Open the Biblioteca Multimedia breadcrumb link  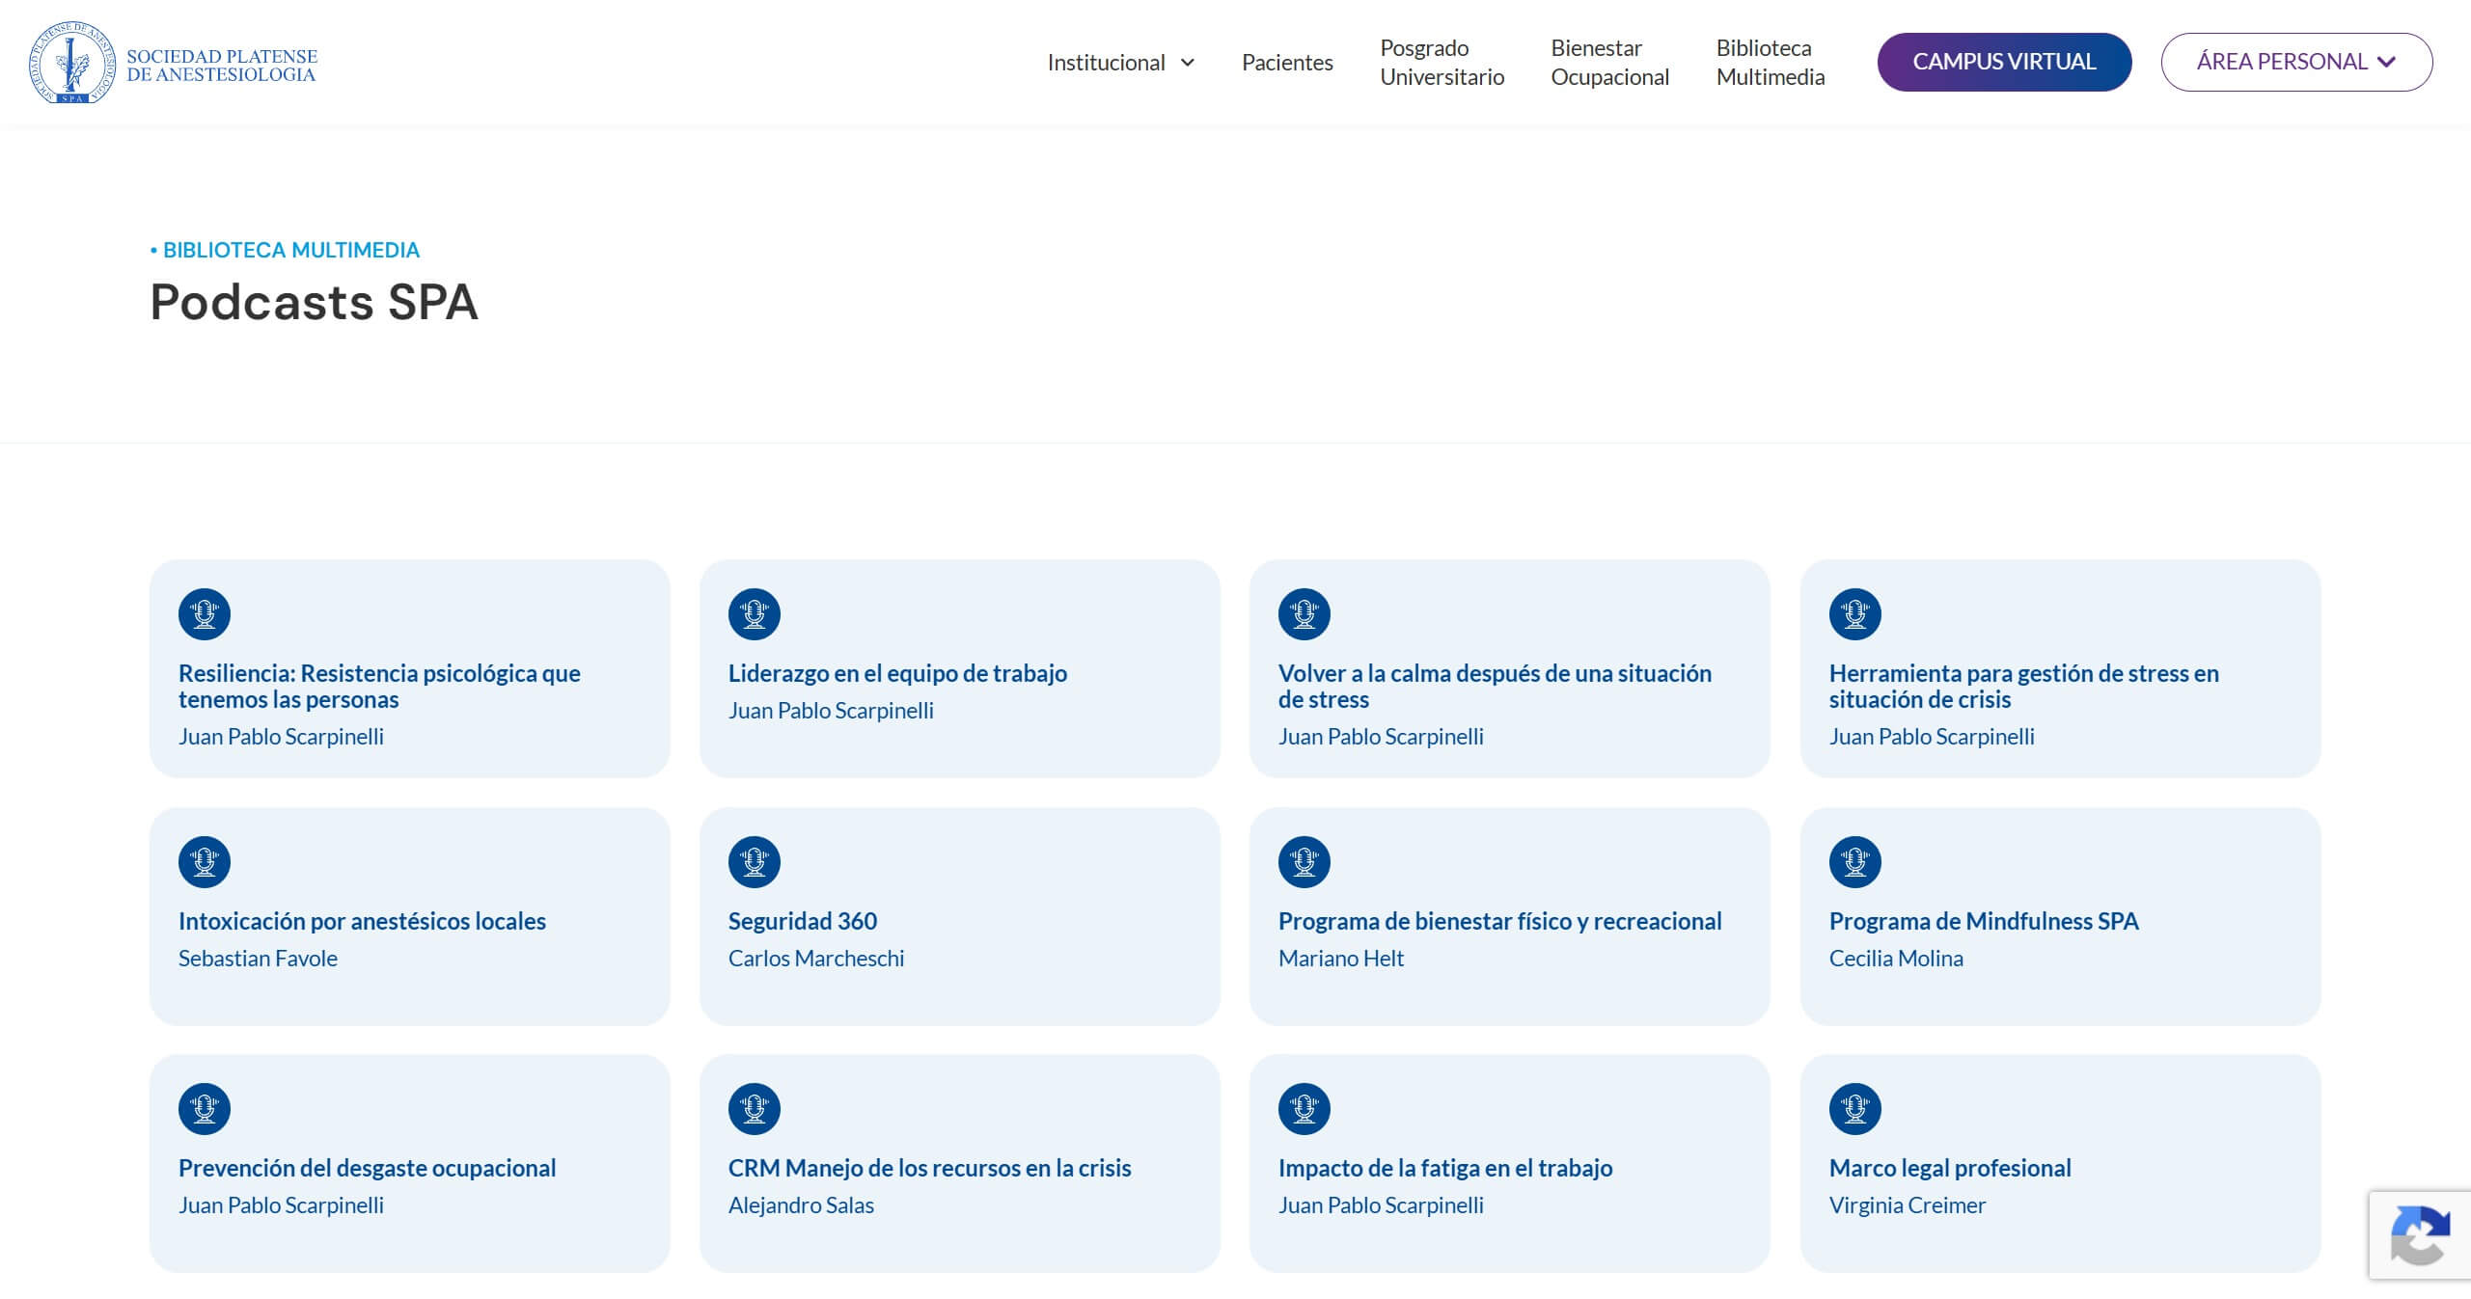(x=290, y=251)
